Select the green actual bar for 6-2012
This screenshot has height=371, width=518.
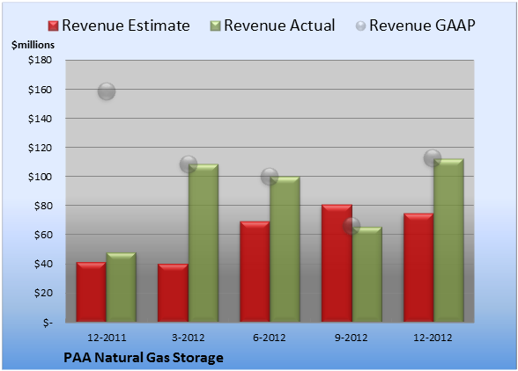point(285,250)
